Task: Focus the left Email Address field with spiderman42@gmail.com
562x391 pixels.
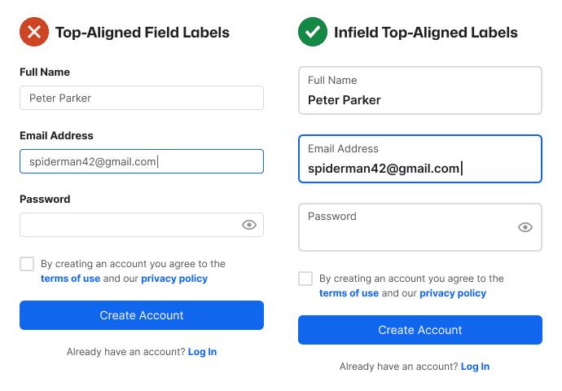Action: pyautogui.click(x=142, y=161)
